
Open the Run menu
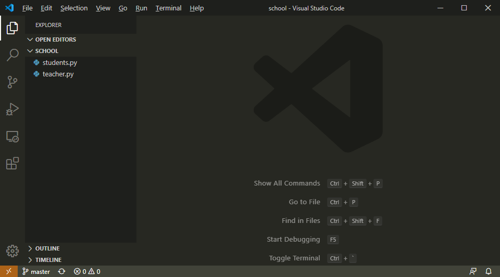click(x=141, y=8)
